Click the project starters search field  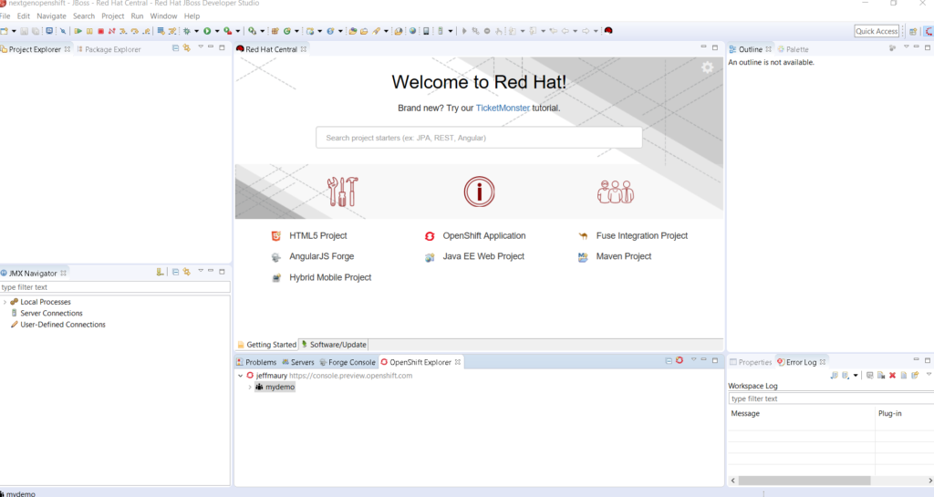(x=479, y=138)
